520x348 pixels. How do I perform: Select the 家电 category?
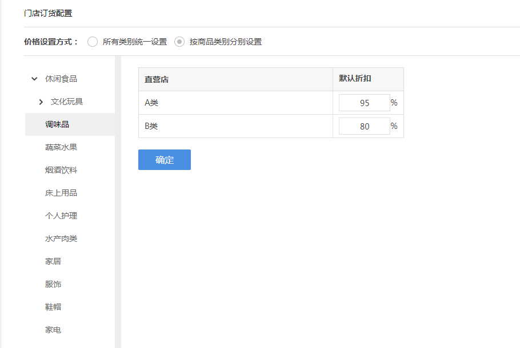point(53,330)
